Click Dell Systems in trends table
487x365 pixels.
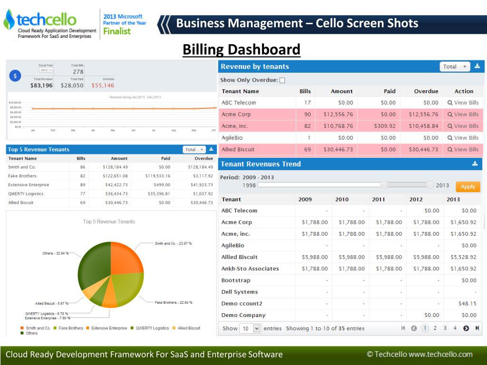click(x=240, y=292)
